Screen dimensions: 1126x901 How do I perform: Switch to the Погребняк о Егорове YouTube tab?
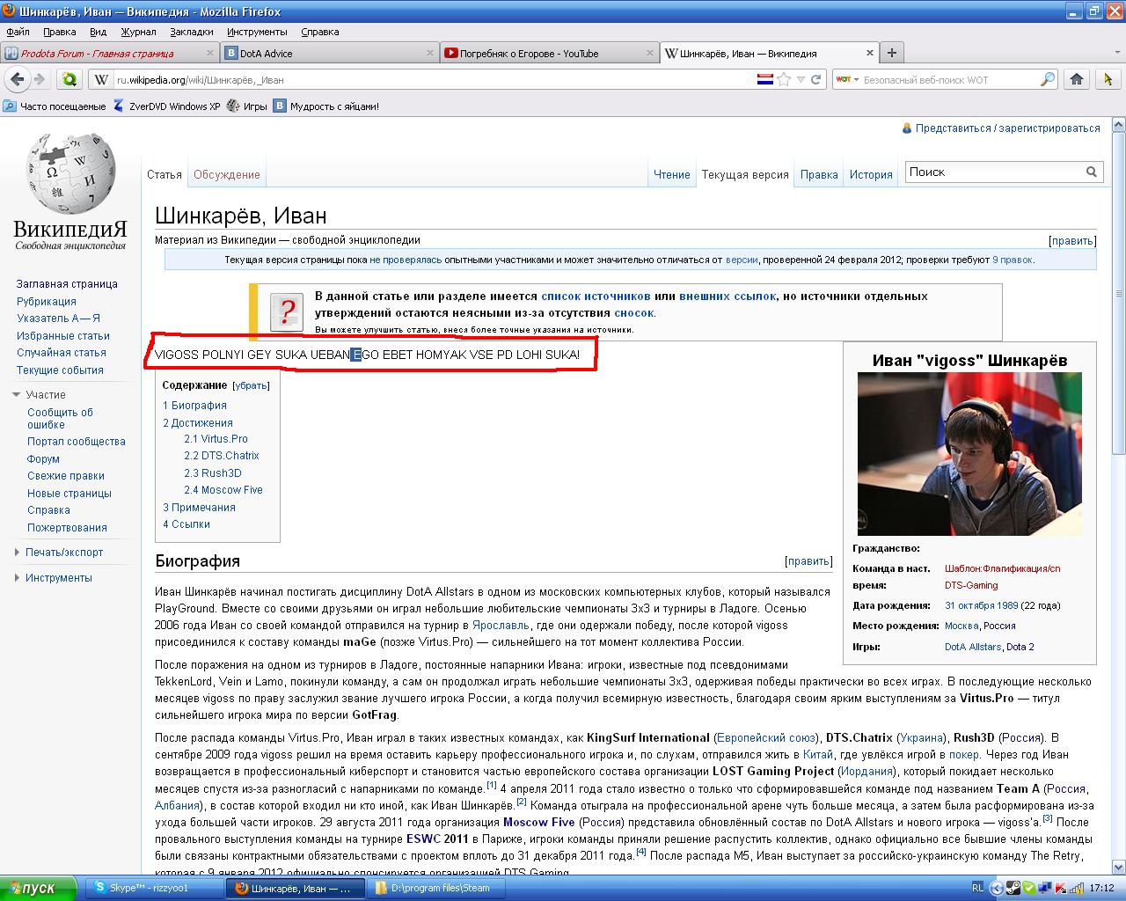tap(549, 53)
